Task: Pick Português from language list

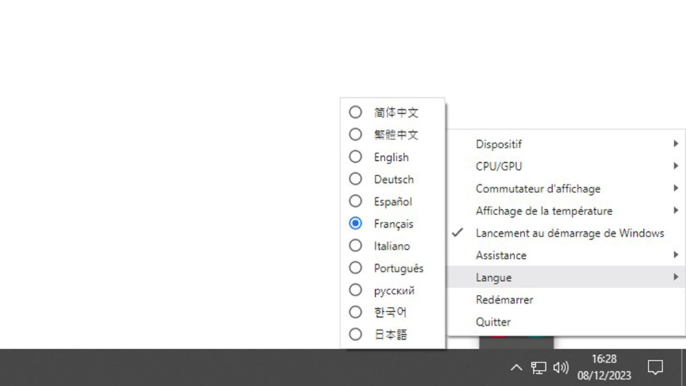Action: click(x=356, y=268)
